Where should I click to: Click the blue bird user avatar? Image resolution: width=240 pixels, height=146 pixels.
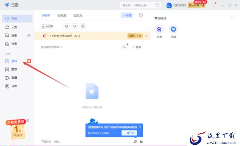coord(169,5)
